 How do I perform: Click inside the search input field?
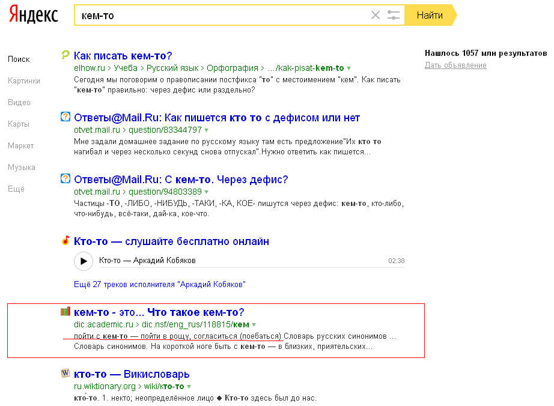point(222,16)
